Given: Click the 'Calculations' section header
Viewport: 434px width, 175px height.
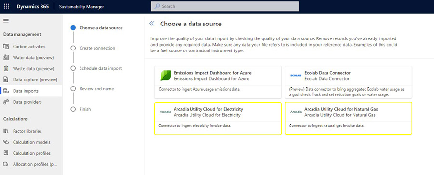Looking at the screenshot, I should [15, 119].
